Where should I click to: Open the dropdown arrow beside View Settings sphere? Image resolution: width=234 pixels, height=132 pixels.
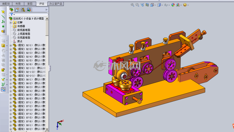[x=188, y=5]
